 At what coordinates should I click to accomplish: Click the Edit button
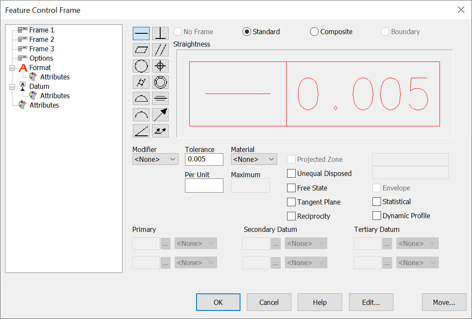[371, 302]
